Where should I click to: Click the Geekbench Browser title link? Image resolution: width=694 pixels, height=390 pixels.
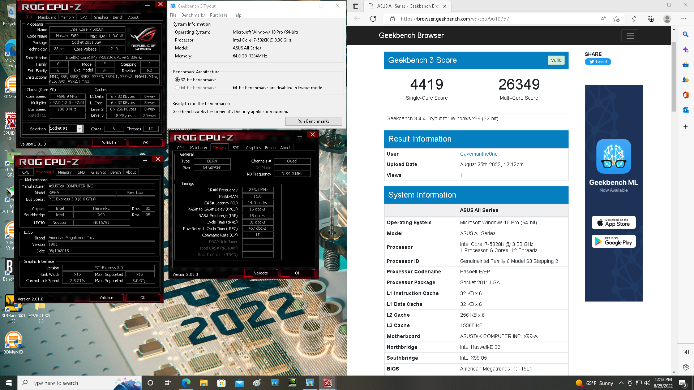point(411,35)
